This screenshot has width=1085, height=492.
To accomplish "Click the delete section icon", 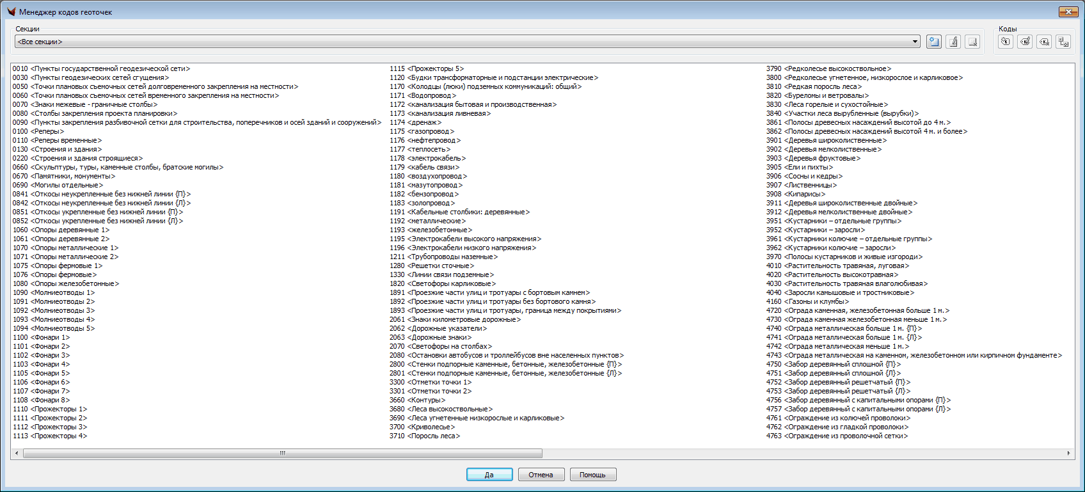I will tap(972, 42).
